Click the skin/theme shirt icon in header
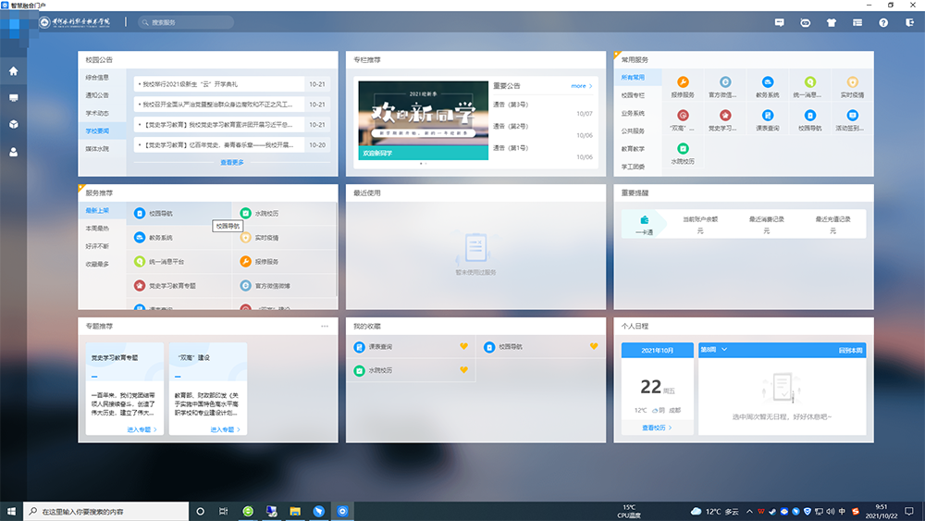This screenshot has width=925, height=521. pos(831,21)
